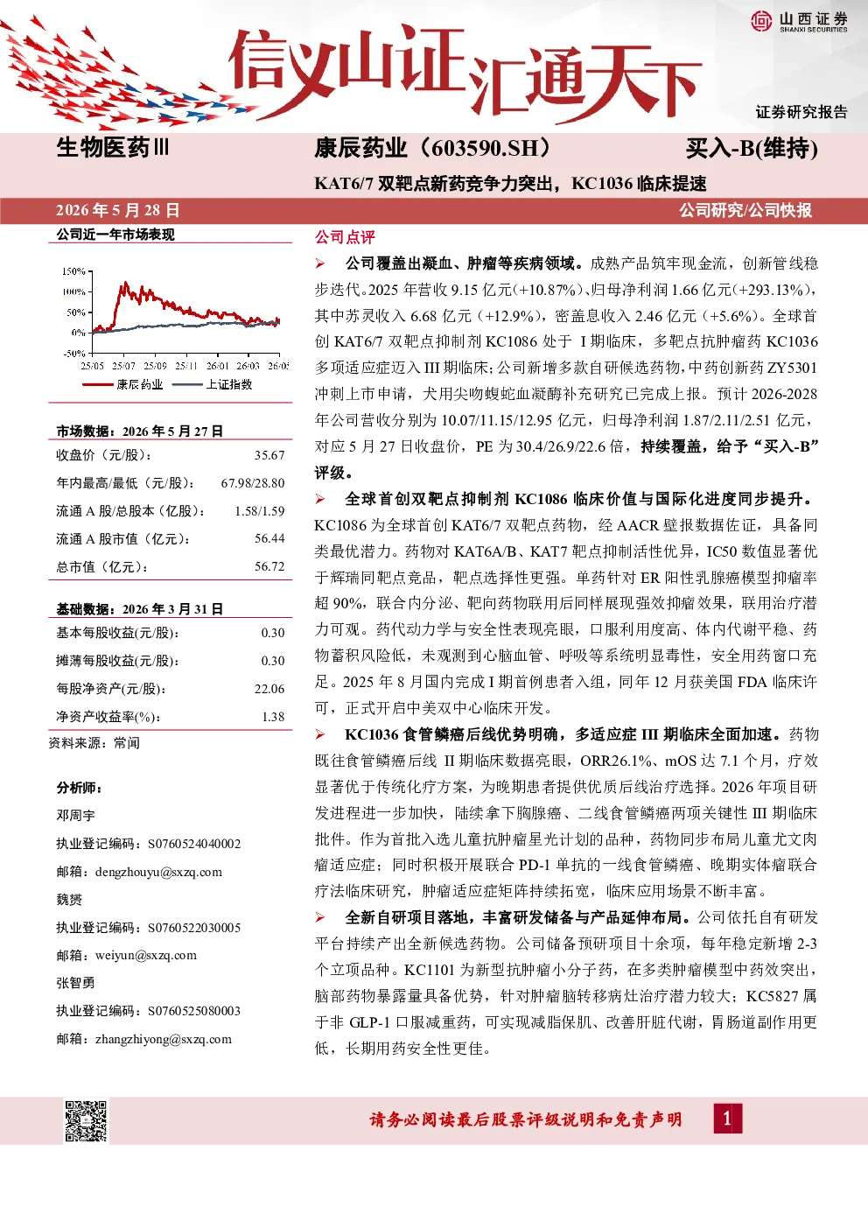Click analyst name 邓周宇
The image size is (868, 1228).
pyautogui.click(x=75, y=816)
